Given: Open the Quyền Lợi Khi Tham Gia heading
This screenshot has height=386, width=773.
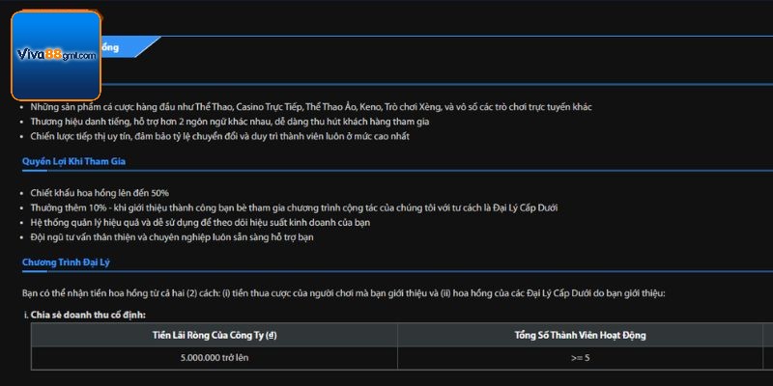Looking at the screenshot, I should [74, 161].
